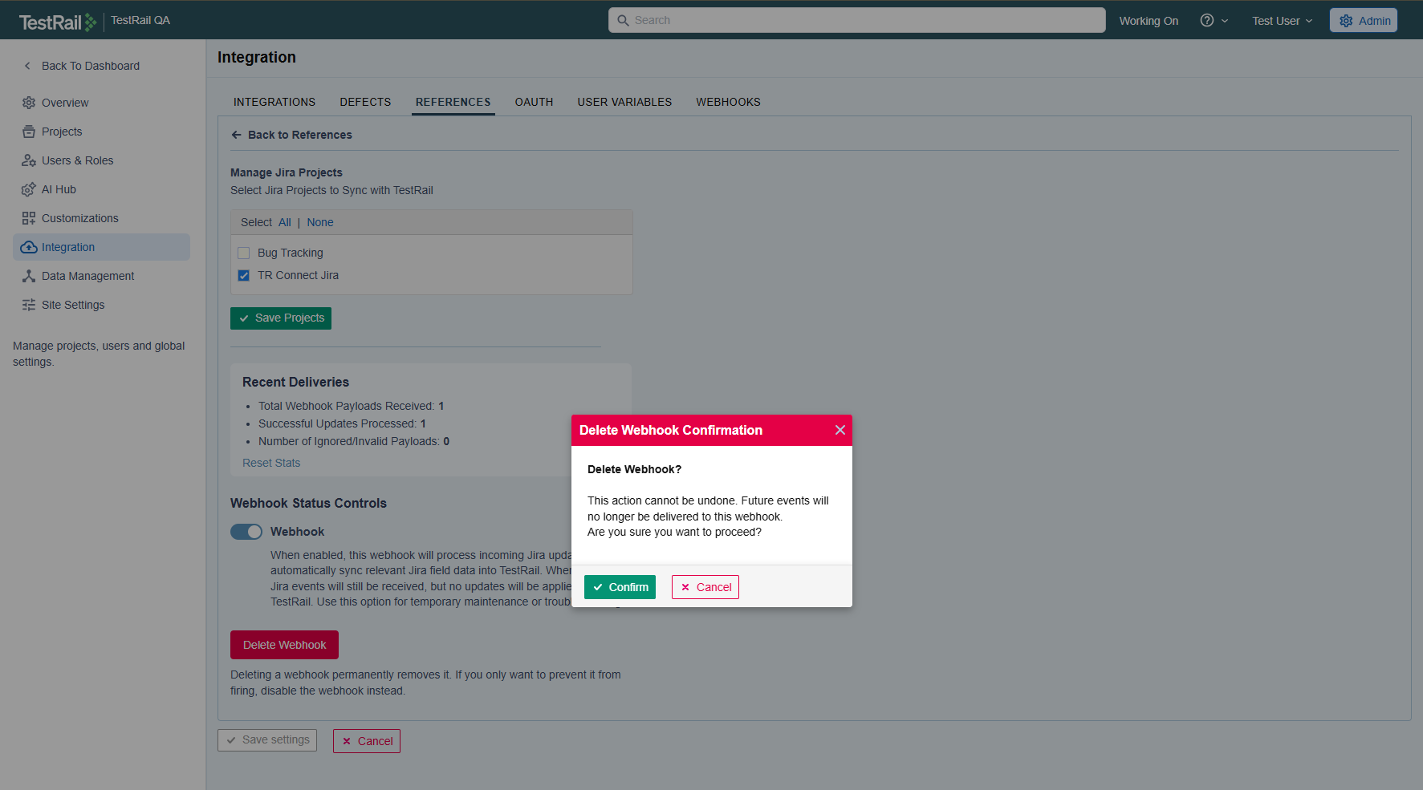
Task: Click the TestRail logo
Action: pos(57,22)
